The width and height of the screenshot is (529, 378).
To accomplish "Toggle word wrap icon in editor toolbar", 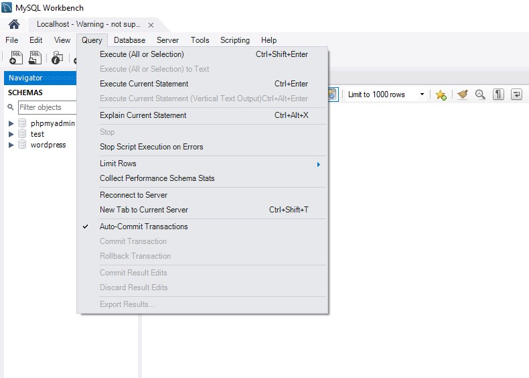I will pyautogui.click(x=516, y=94).
